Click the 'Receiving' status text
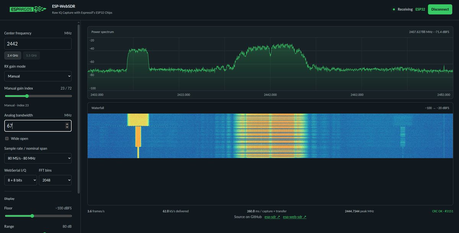Image resolution: width=459 pixels, height=233 pixels. 405,9
